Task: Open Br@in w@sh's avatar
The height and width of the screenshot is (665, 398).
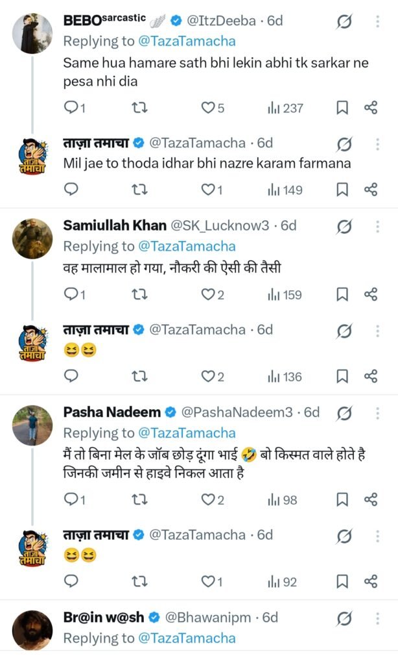Action: point(32,629)
